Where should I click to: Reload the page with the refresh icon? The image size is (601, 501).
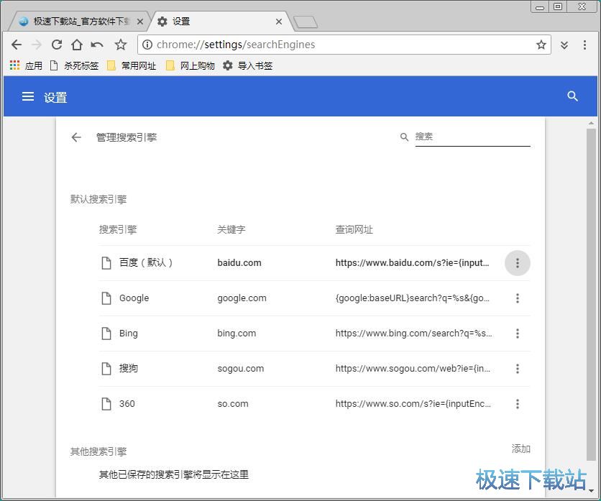tap(57, 45)
